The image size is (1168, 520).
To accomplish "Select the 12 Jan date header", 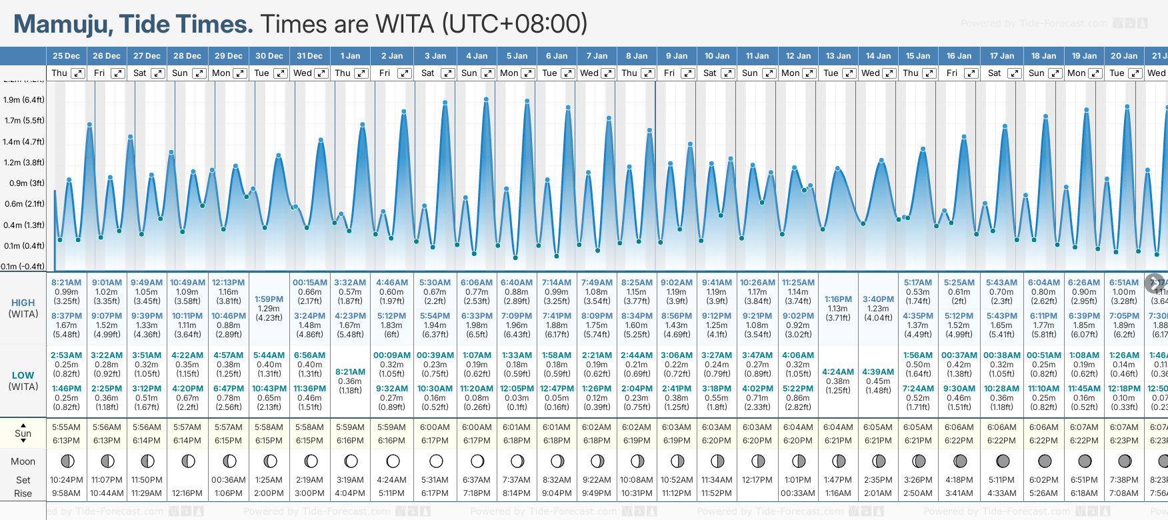I will coord(798,56).
